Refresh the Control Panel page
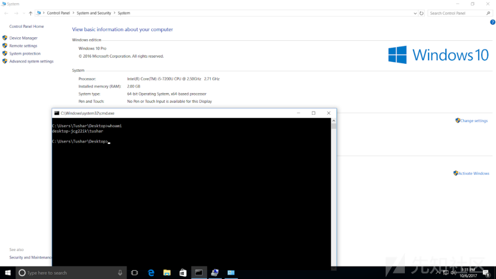 point(422,13)
